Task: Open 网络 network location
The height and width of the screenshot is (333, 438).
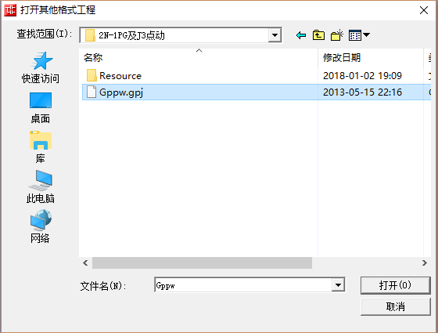Action: [x=41, y=226]
